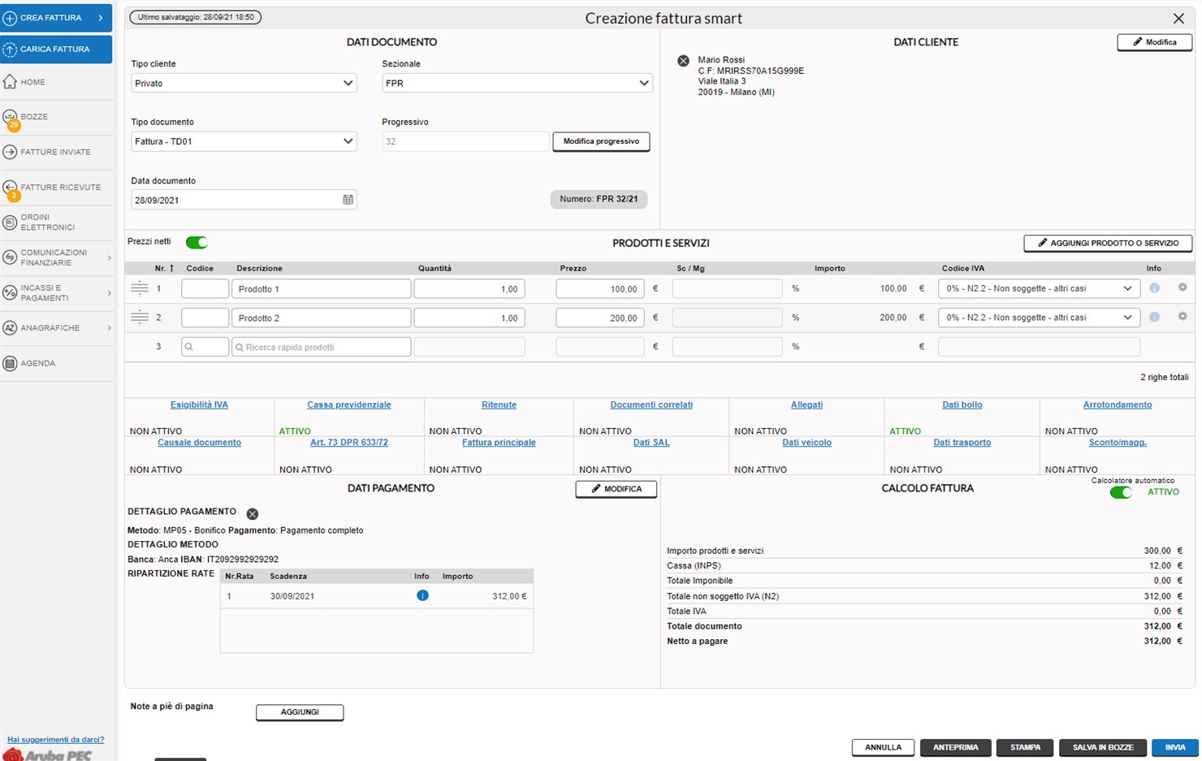Close the Creazione fattura smart window
The height and width of the screenshot is (761, 1202).
pos(1178,19)
